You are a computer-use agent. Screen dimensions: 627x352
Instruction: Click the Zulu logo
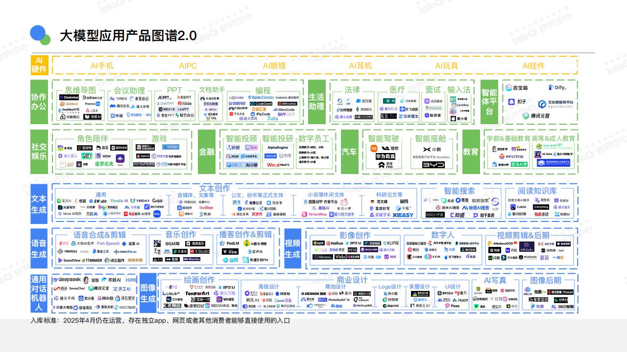(273, 118)
